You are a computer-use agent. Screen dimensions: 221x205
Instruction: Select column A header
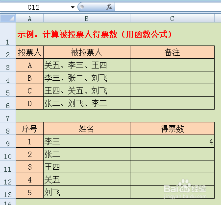click(29, 19)
